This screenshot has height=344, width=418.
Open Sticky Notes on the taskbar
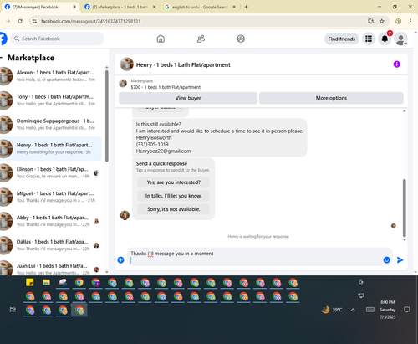(x=29, y=282)
